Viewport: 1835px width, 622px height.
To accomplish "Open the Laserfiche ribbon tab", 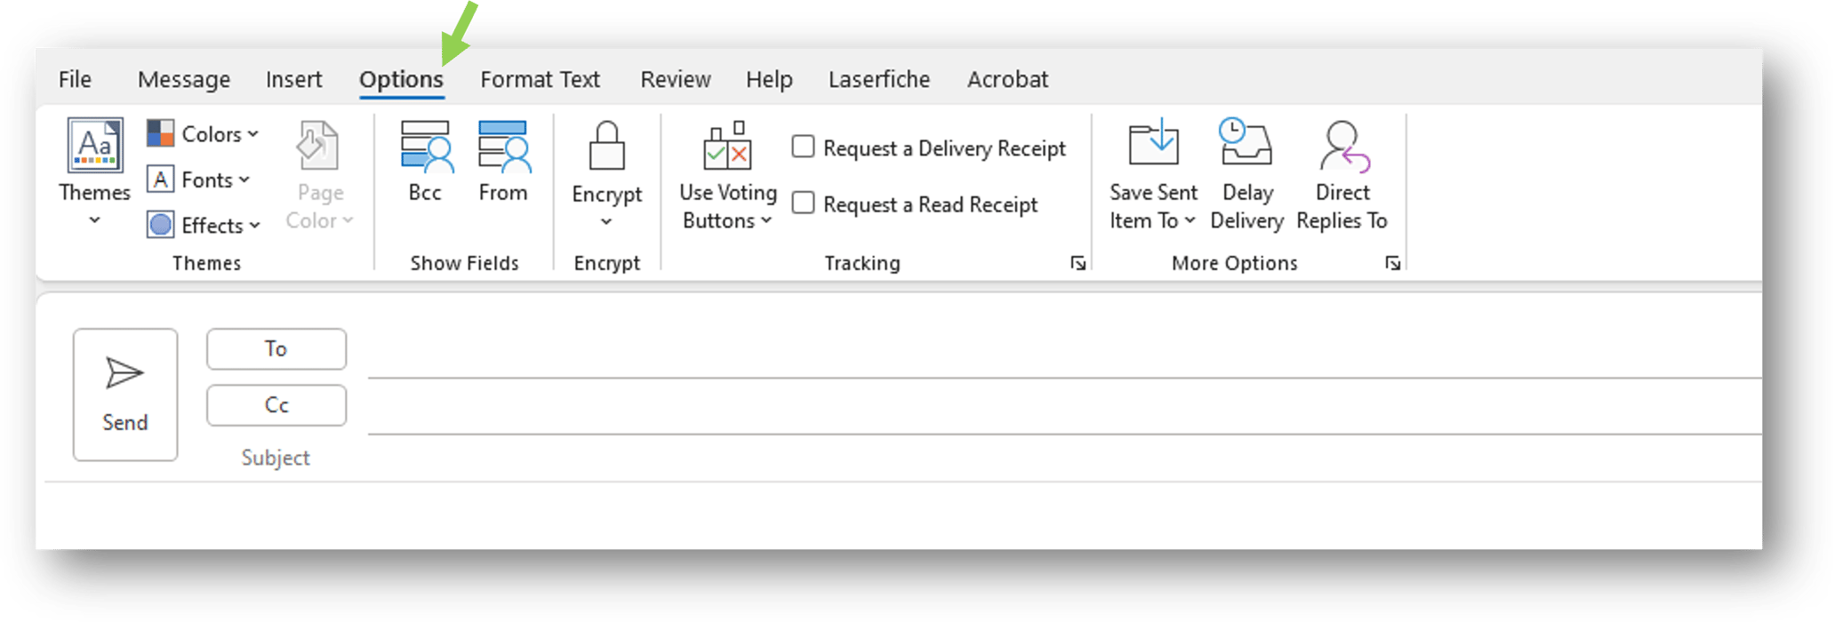I will tap(878, 79).
